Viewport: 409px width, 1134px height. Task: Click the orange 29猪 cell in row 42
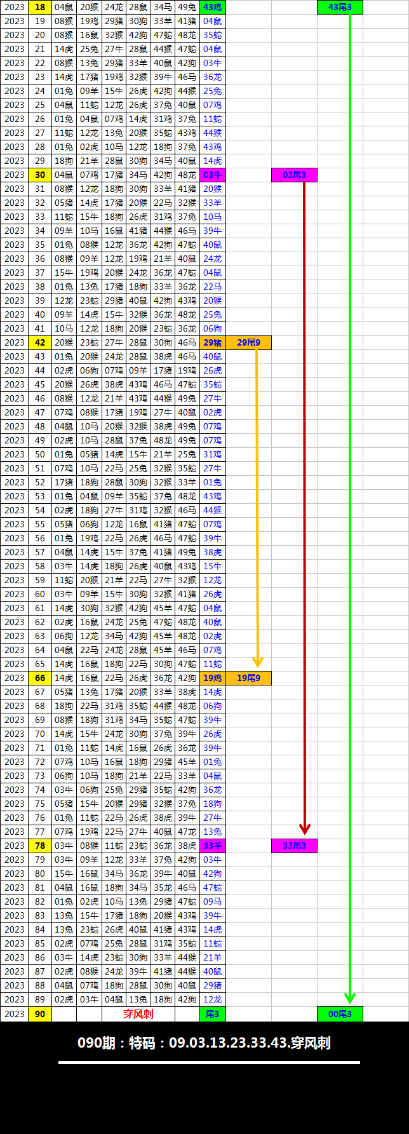pos(213,342)
